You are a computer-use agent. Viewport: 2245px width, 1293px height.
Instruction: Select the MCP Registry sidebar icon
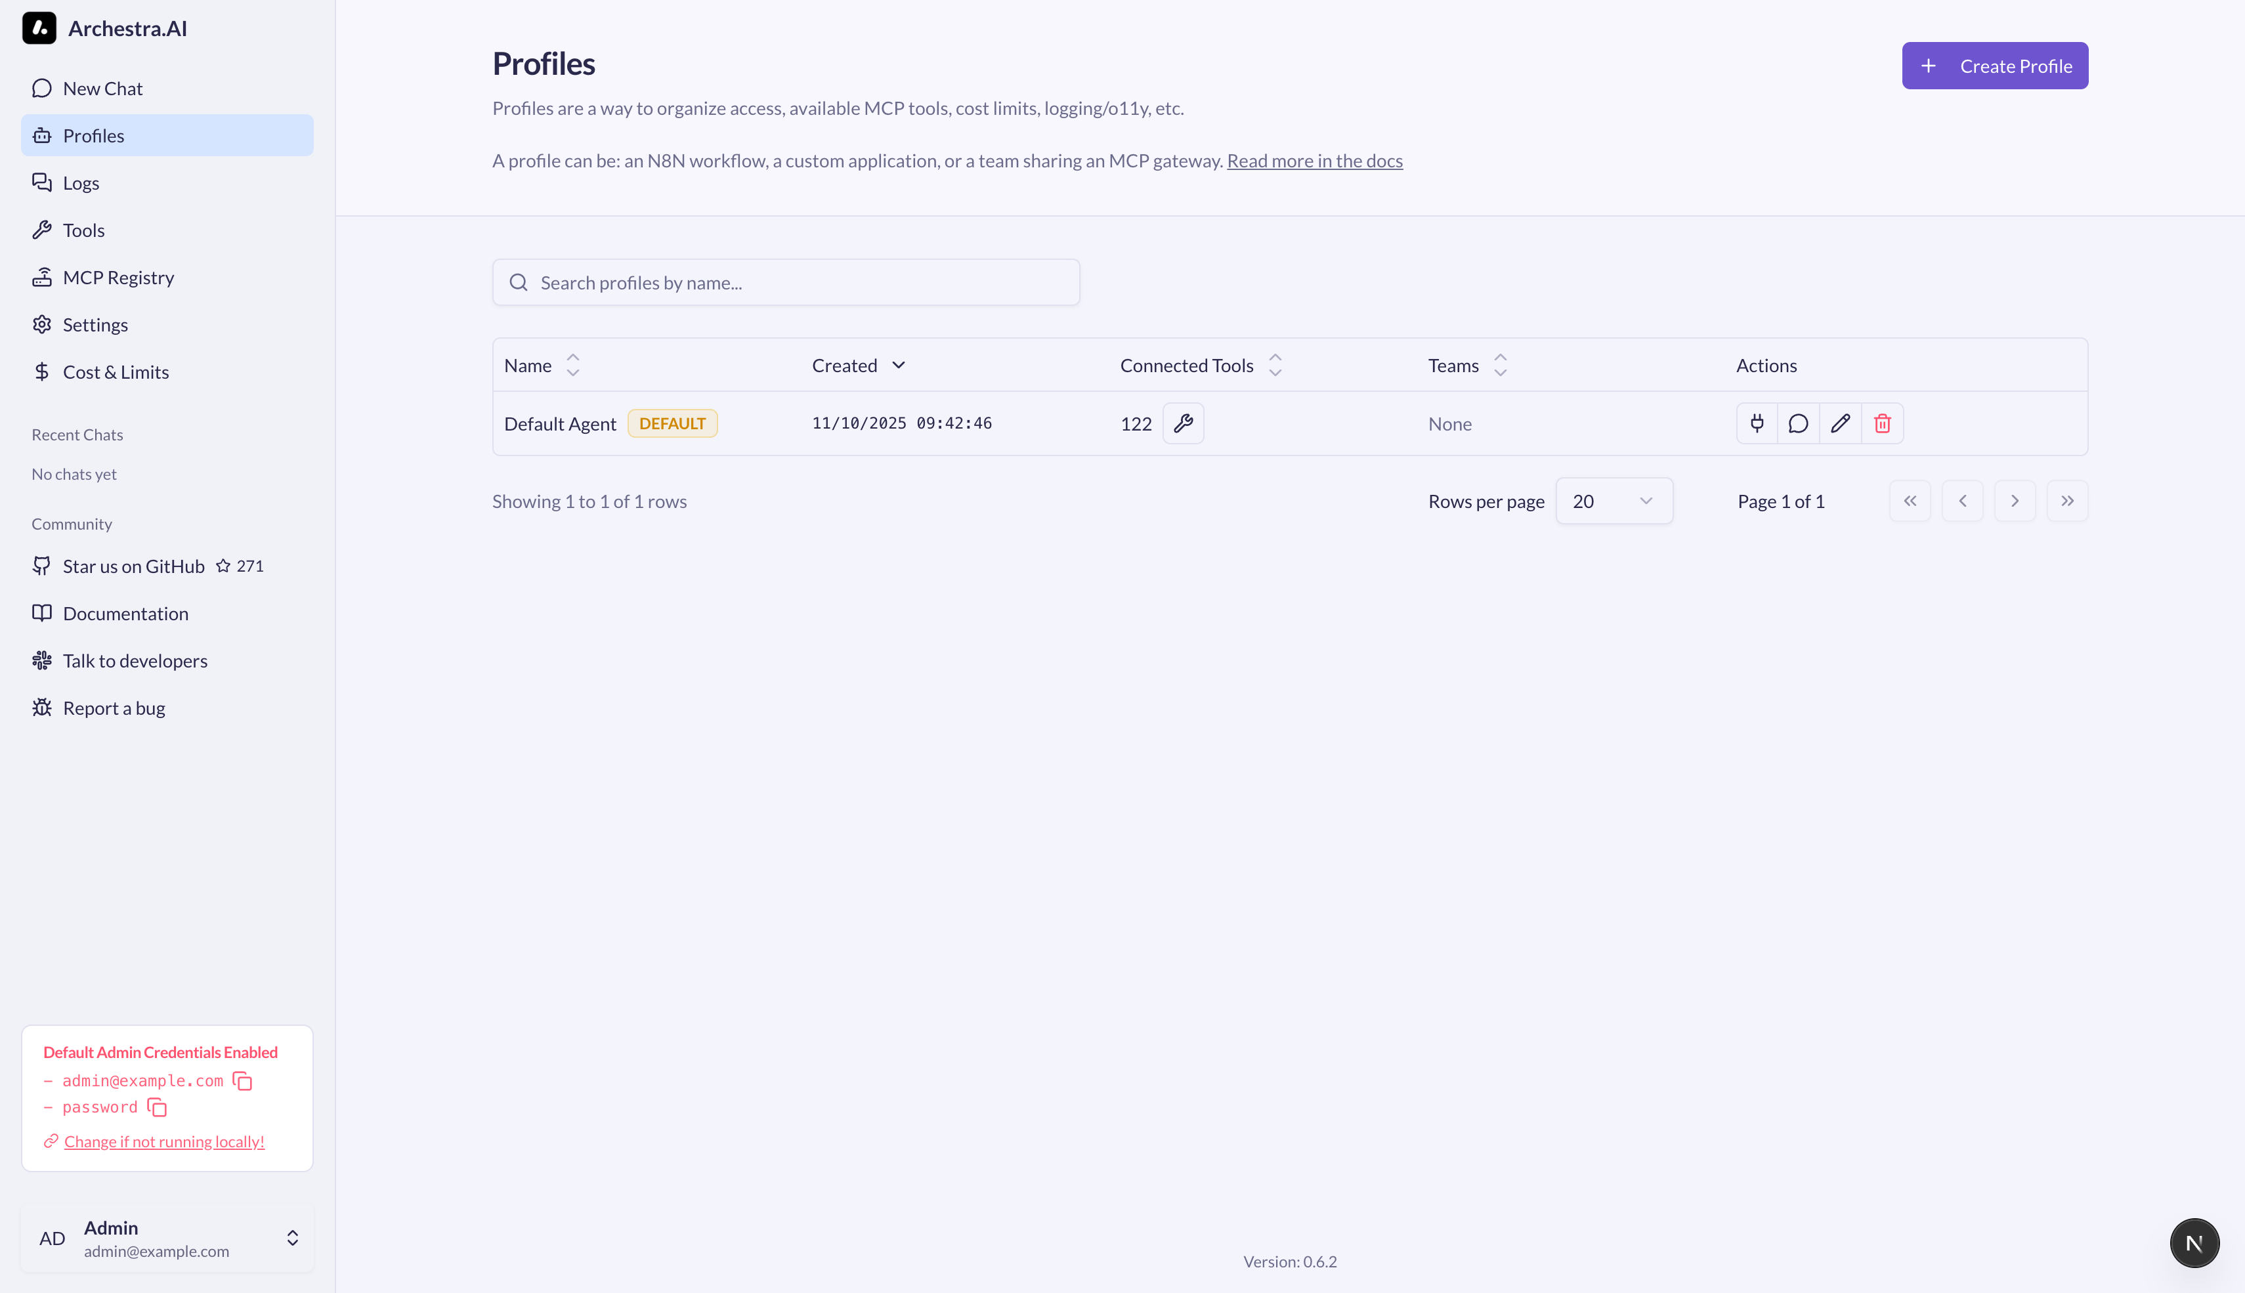click(43, 276)
